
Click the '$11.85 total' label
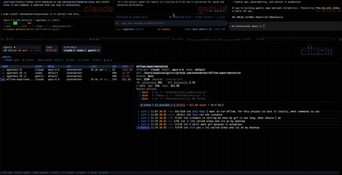pos(198,105)
